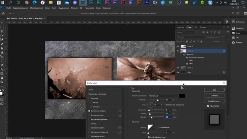Click the lock icon on background layer
The width and height of the screenshot is (247, 139).
pos(224,72)
